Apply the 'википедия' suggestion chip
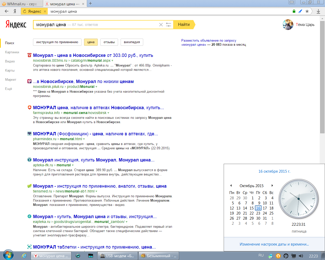The width and height of the screenshot is (325, 260). point(132,42)
